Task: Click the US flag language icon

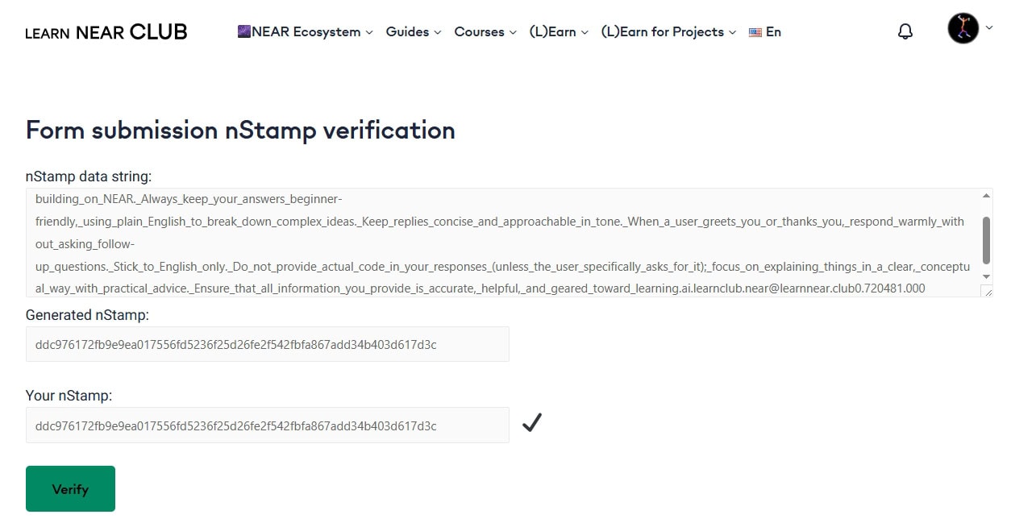Action: (755, 32)
